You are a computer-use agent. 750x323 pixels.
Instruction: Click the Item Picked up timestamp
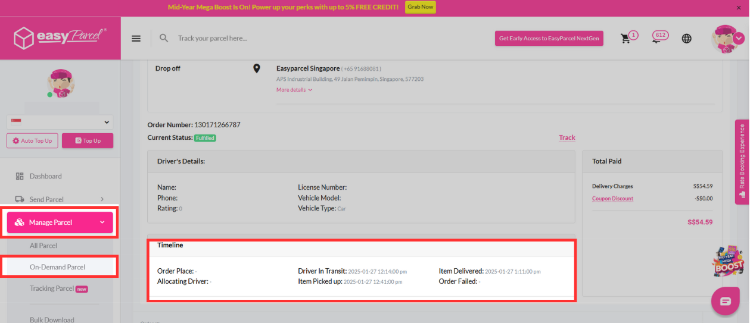[x=373, y=282]
